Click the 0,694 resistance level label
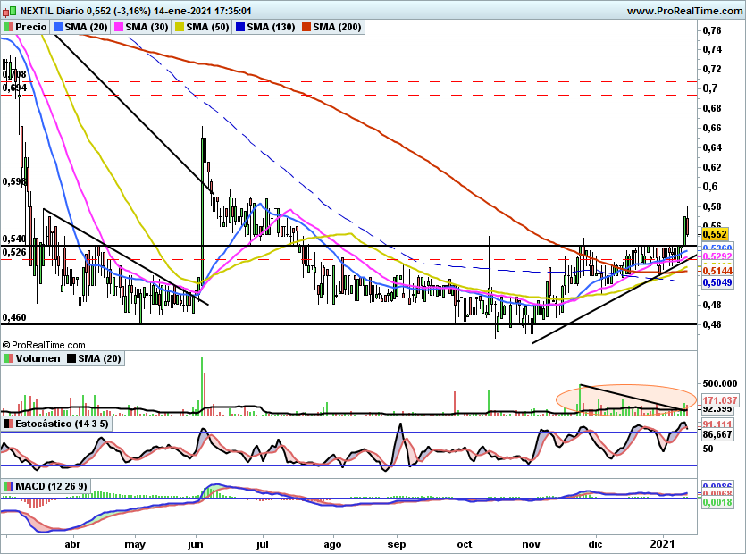Viewport: 746px width, 554px height. (14, 88)
